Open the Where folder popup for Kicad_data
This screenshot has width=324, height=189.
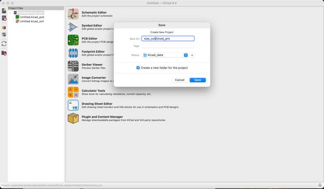[x=165, y=55]
